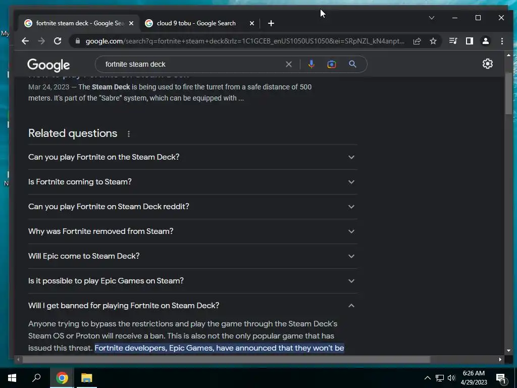517x388 pixels.
Task: Open the clock showing 6:26 AM
Action: (x=474, y=378)
